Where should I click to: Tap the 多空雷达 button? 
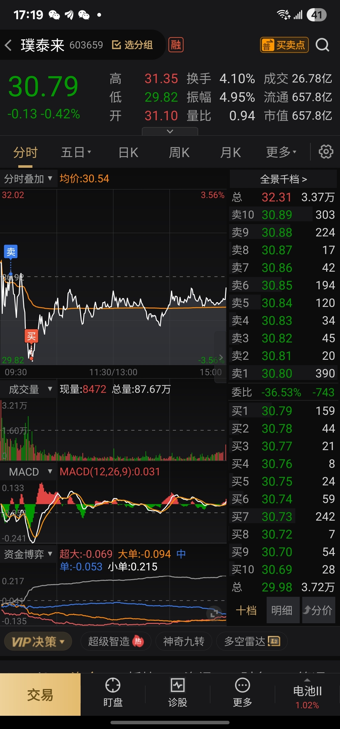tap(252, 641)
